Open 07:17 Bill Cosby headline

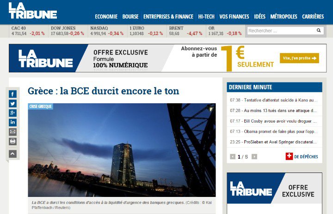[x=274, y=121]
